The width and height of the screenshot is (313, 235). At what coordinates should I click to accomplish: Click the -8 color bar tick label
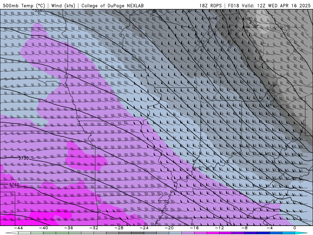click(245, 228)
